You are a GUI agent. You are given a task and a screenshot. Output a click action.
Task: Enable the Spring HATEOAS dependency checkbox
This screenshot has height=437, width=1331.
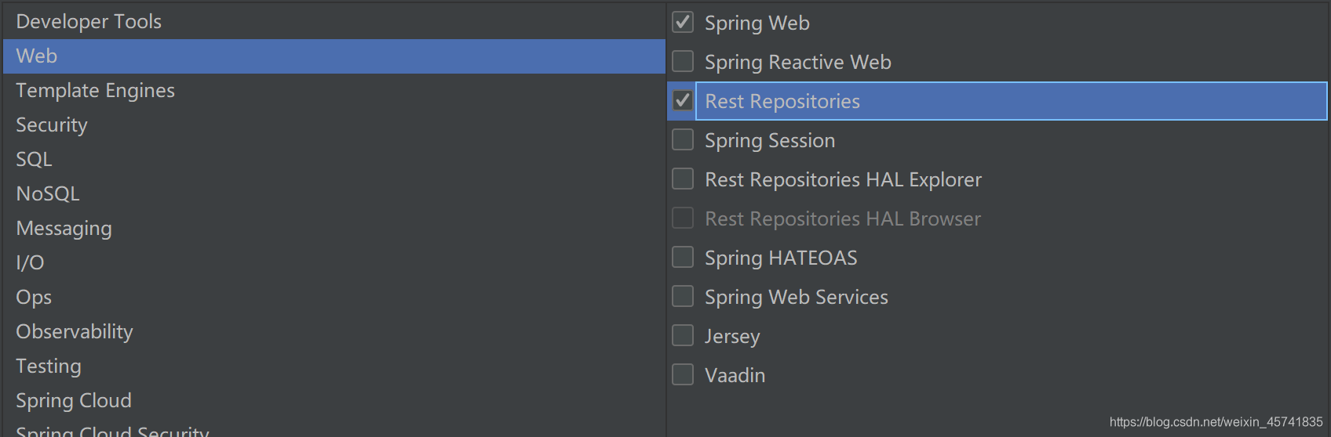[683, 257]
